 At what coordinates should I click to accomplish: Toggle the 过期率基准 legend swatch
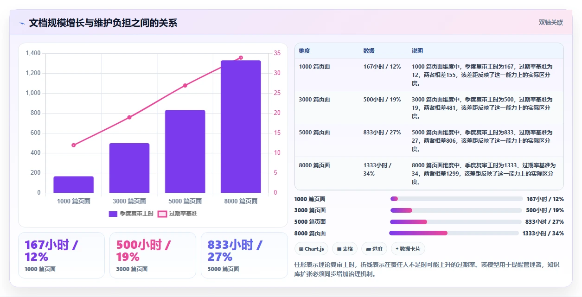pos(162,214)
